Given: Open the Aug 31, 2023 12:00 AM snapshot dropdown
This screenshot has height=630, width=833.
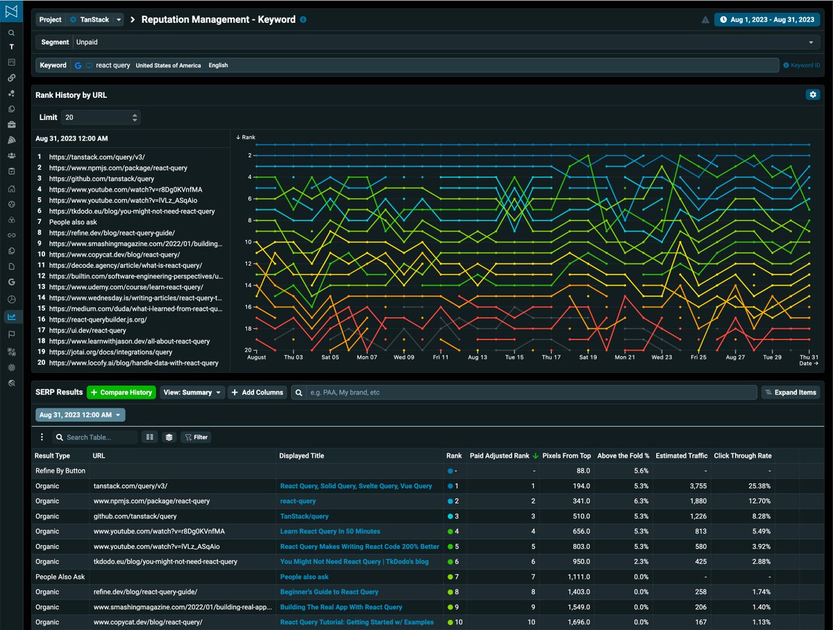Looking at the screenshot, I should [x=81, y=415].
